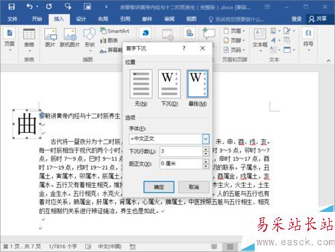Click the 下沉行数 lines-to-drop field
Image resolution: width=335 pixels, height=252 pixels.
[181, 151]
